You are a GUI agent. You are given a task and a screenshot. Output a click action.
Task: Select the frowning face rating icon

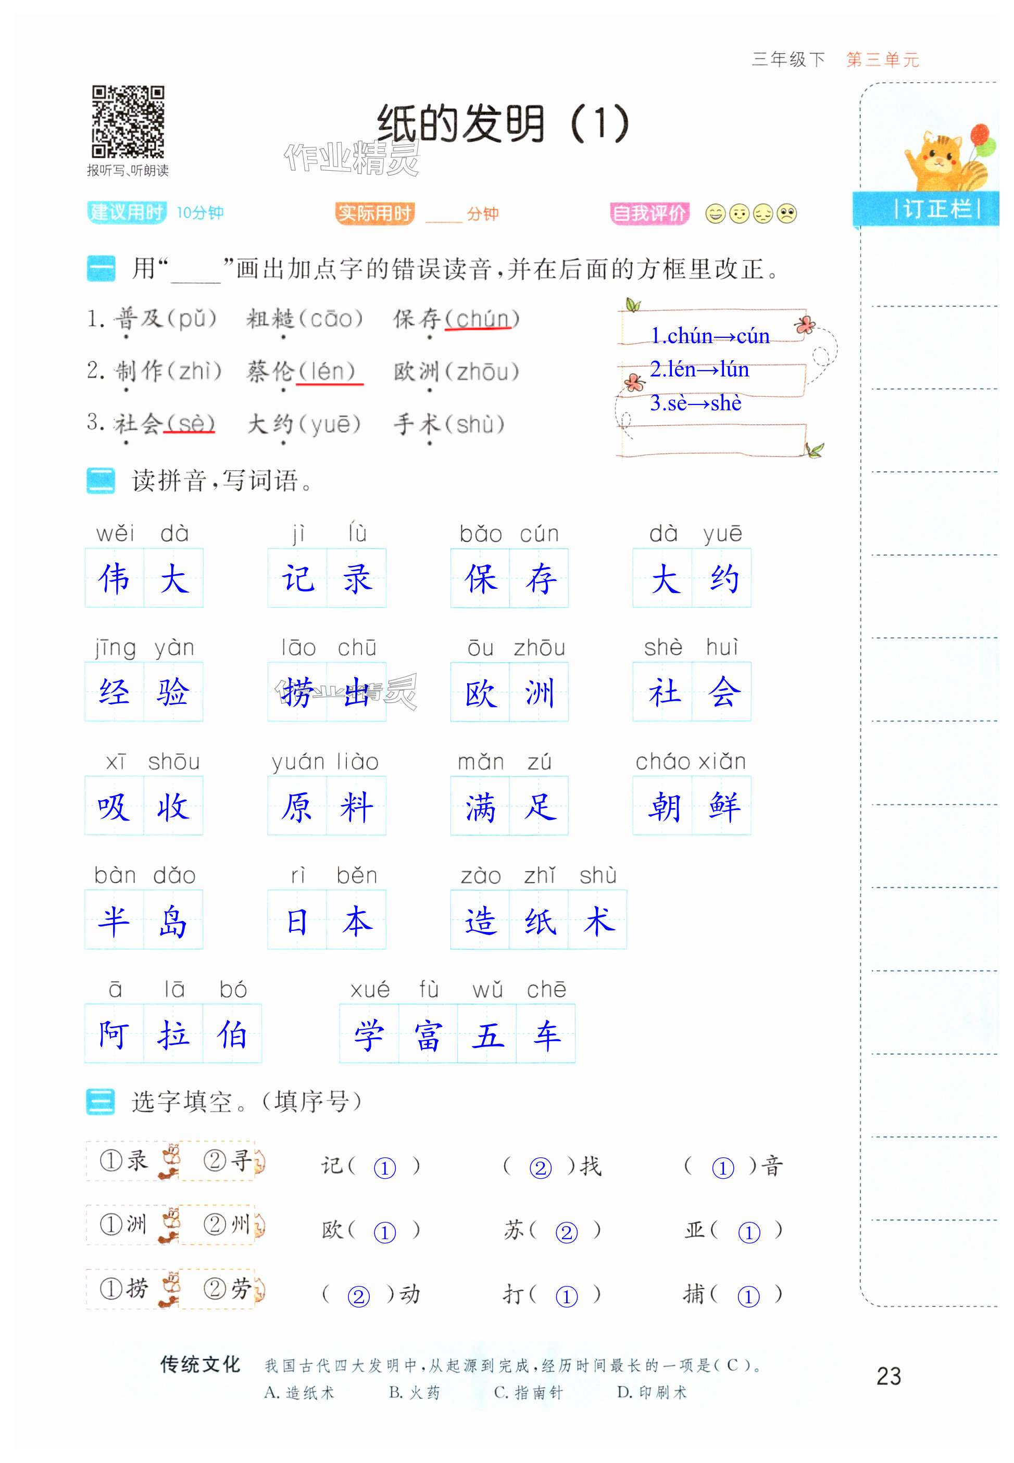pyautogui.click(x=787, y=214)
